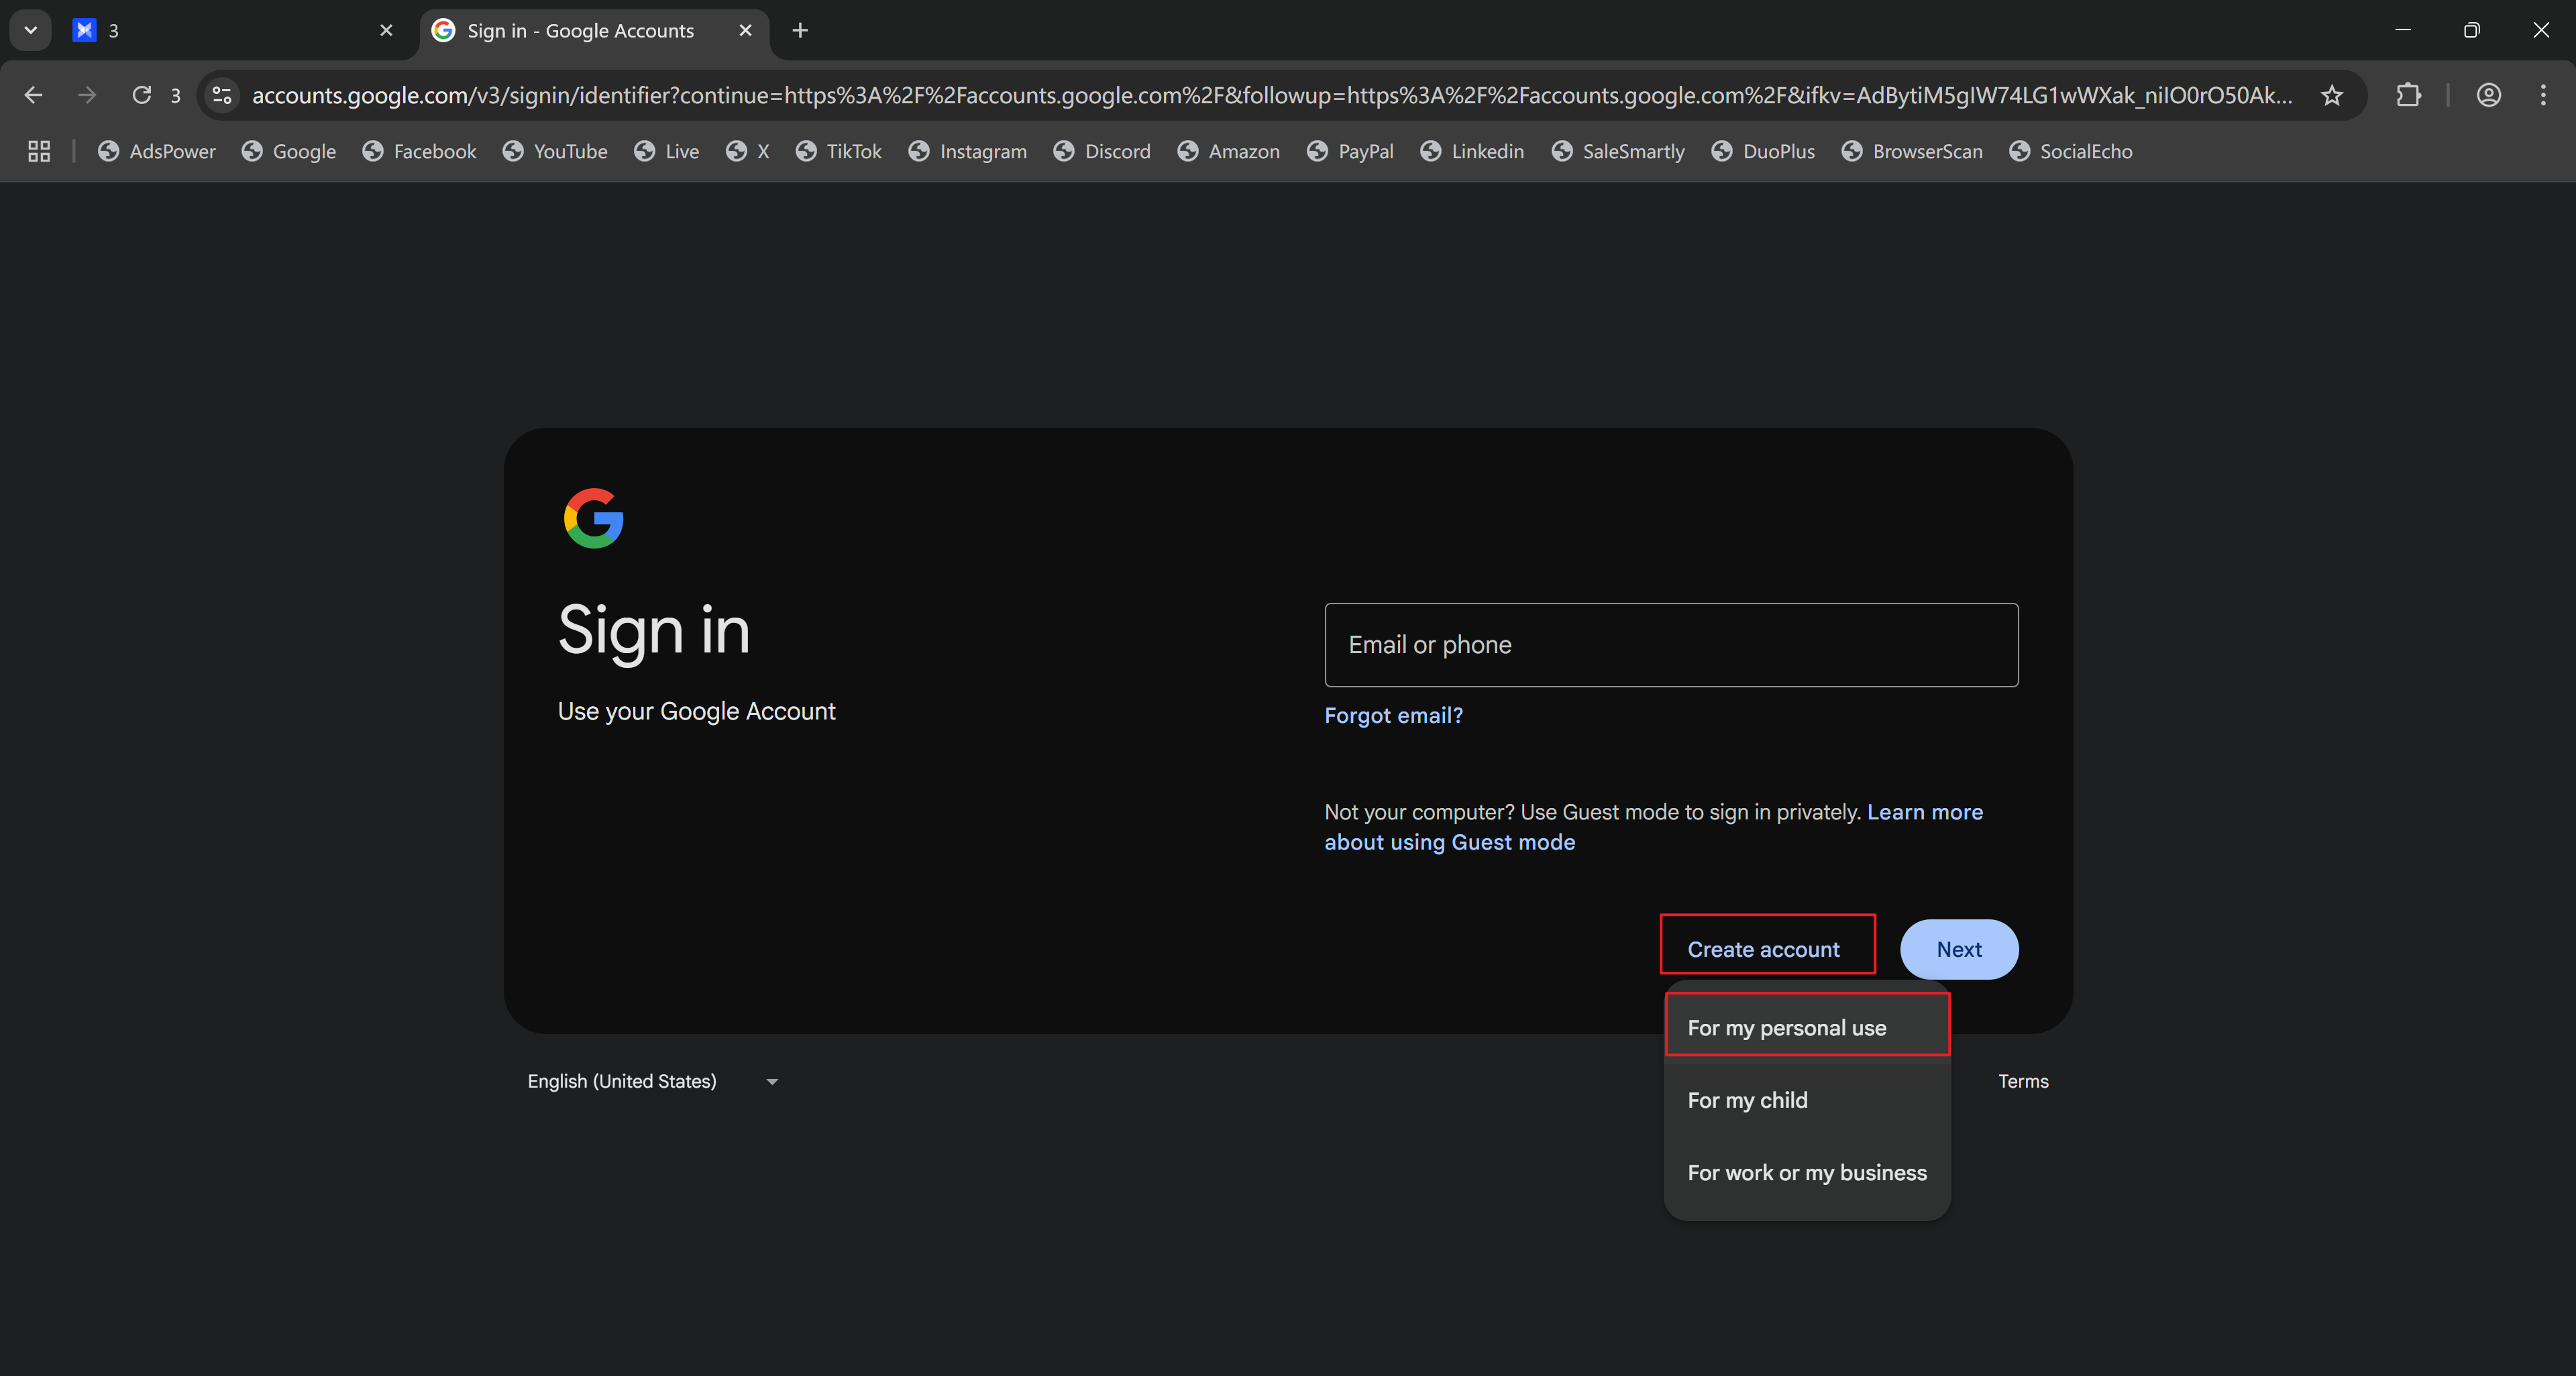Open the Amazon bookmark
2576x1376 pixels.
(1228, 151)
